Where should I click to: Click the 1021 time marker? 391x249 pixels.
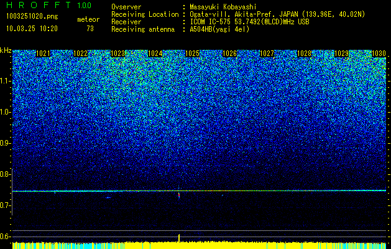coord(43,54)
